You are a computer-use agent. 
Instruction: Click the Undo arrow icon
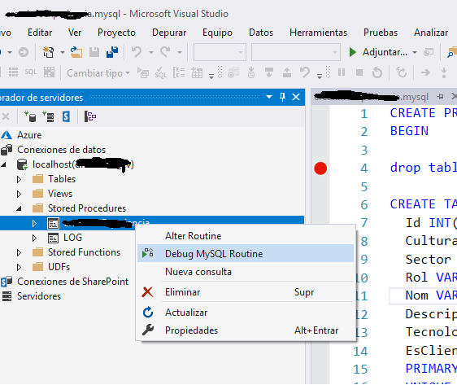(137, 52)
